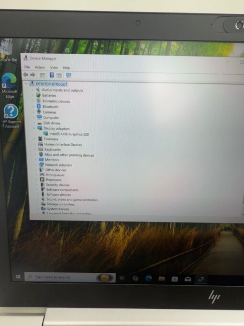Open Microsoft Edge desktop shortcut
Screen dimensions: 244x326
(10, 86)
